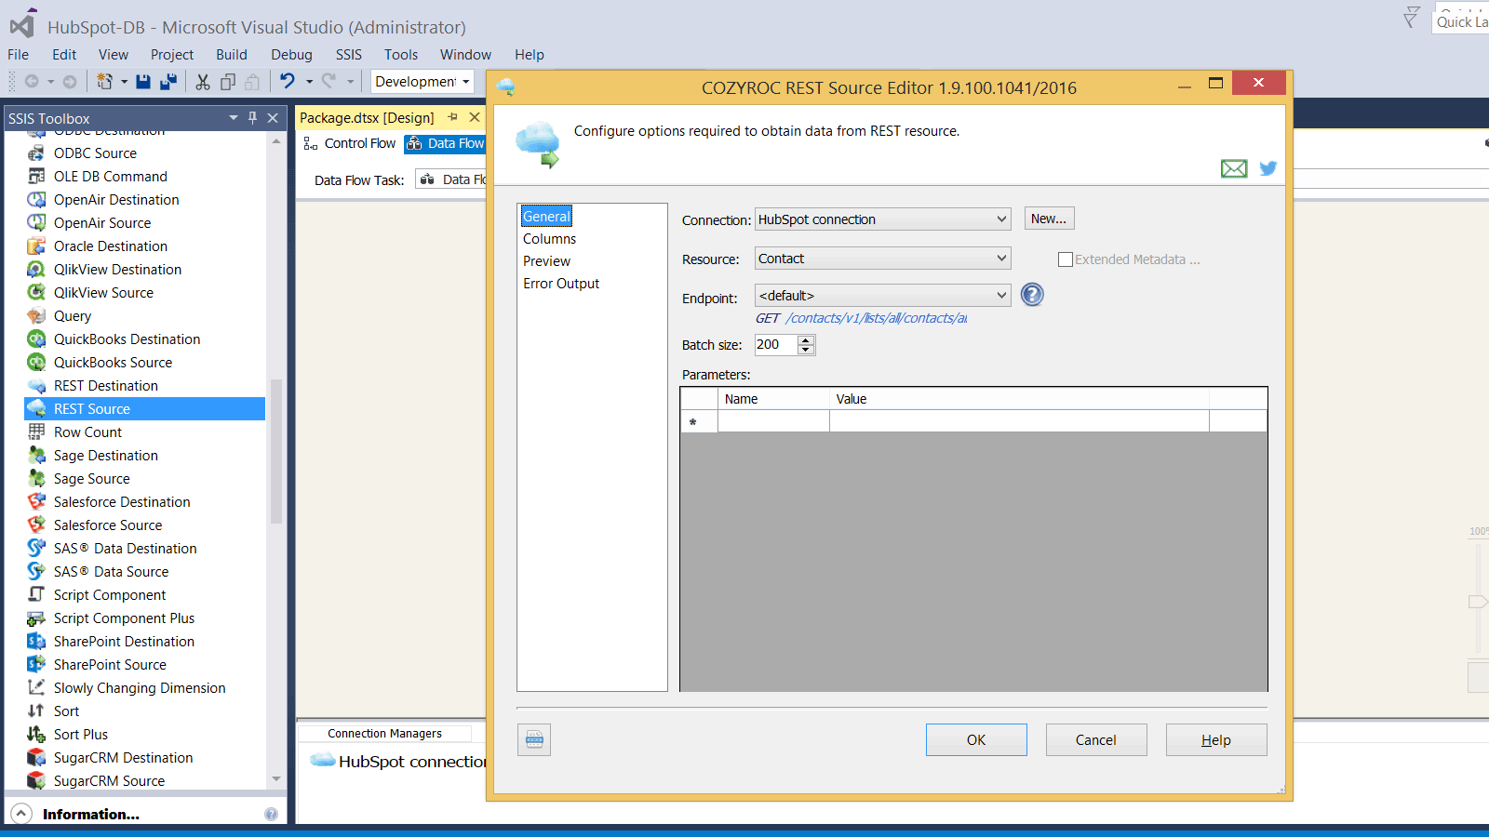Screen dimensions: 1489x837
Task: Open the Resource dropdown showing Contact
Action: click(882, 259)
